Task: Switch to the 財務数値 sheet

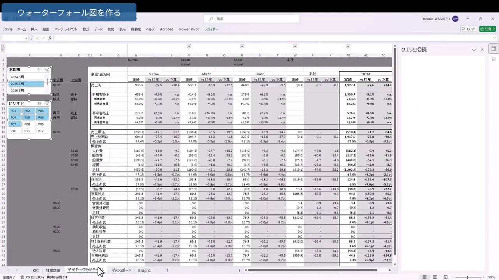Action: coord(53,270)
